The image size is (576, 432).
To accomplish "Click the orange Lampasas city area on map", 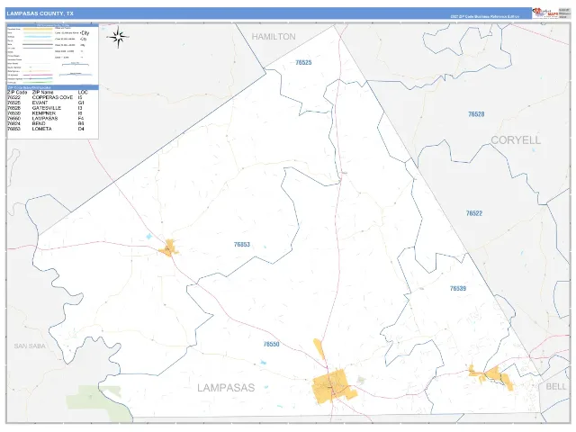I will pyautogui.click(x=332, y=386).
